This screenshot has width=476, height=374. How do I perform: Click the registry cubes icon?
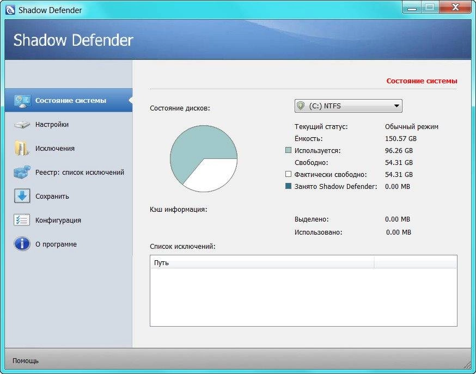click(22, 172)
